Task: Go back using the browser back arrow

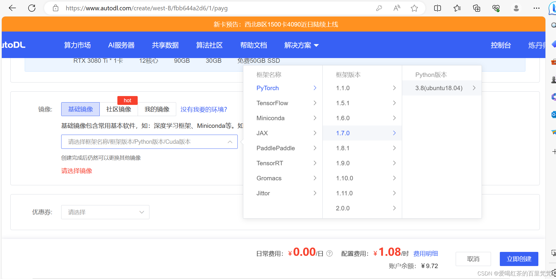Action: (12, 8)
